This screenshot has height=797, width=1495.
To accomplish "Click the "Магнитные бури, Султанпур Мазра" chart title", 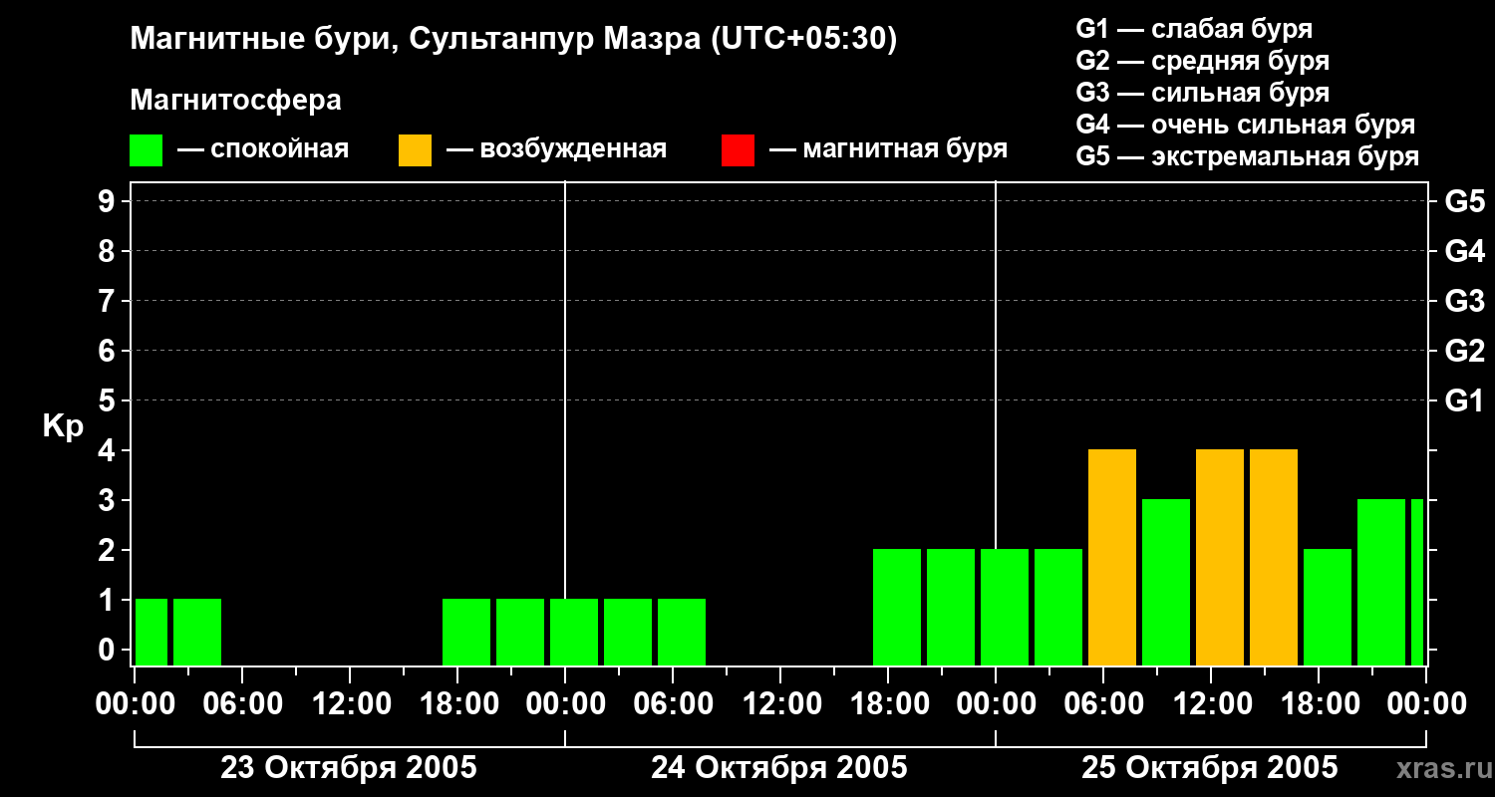I will [x=513, y=39].
